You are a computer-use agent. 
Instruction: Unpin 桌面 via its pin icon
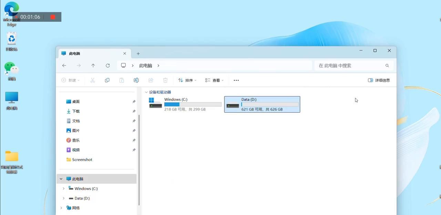pyautogui.click(x=134, y=102)
